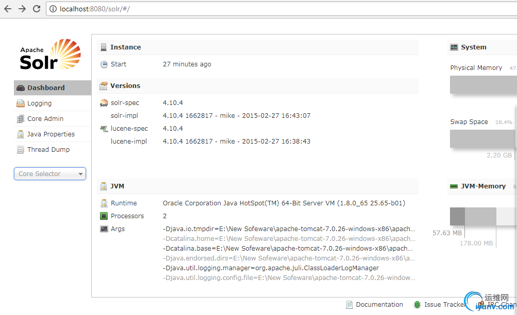Click the -Dcatalina.home argument
517x315 pixels.
[289, 239]
